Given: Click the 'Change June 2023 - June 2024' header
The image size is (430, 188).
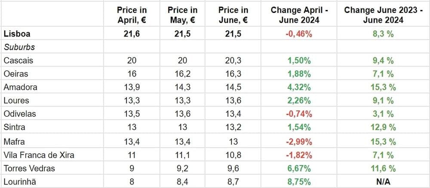Looking at the screenshot, I should point(383,15).
